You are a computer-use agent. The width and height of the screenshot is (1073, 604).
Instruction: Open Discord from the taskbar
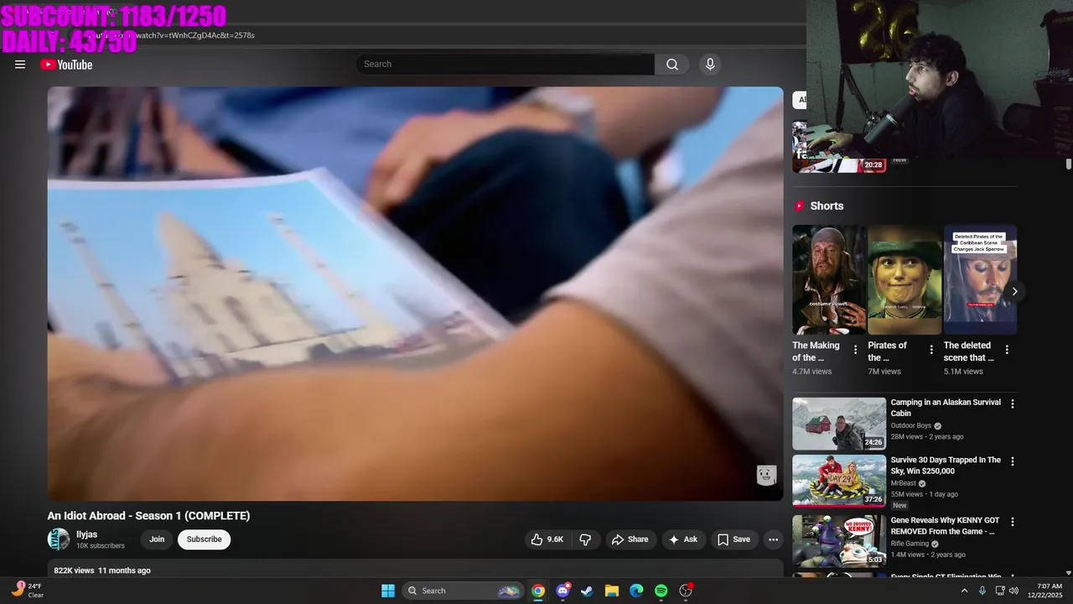coord(562,591)
